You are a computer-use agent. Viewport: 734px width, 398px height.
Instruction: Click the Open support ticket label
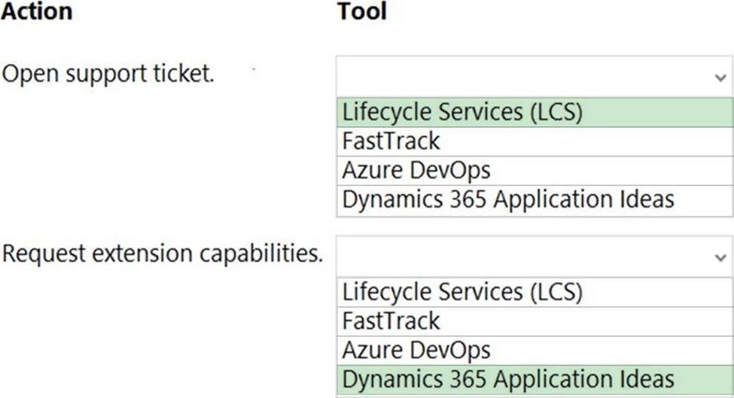108,74
